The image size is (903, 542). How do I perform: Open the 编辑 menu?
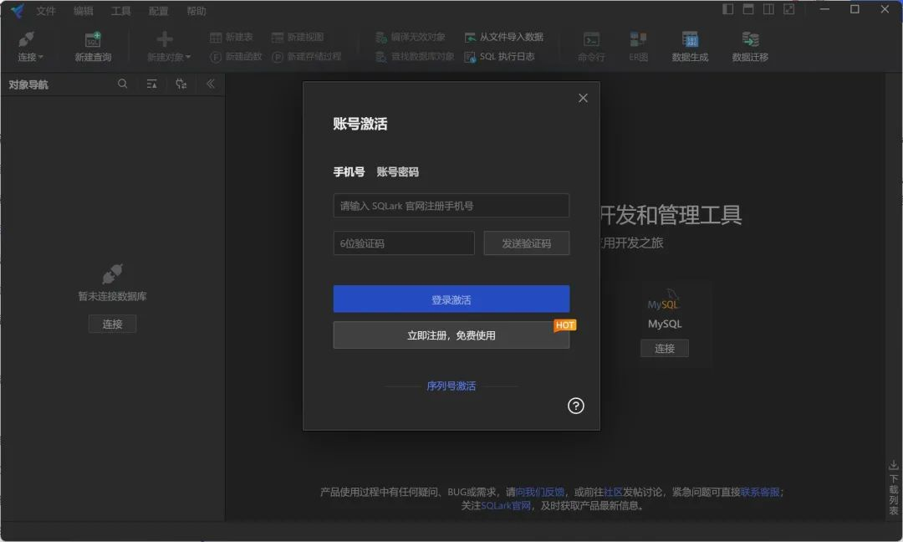click(84, 11)
